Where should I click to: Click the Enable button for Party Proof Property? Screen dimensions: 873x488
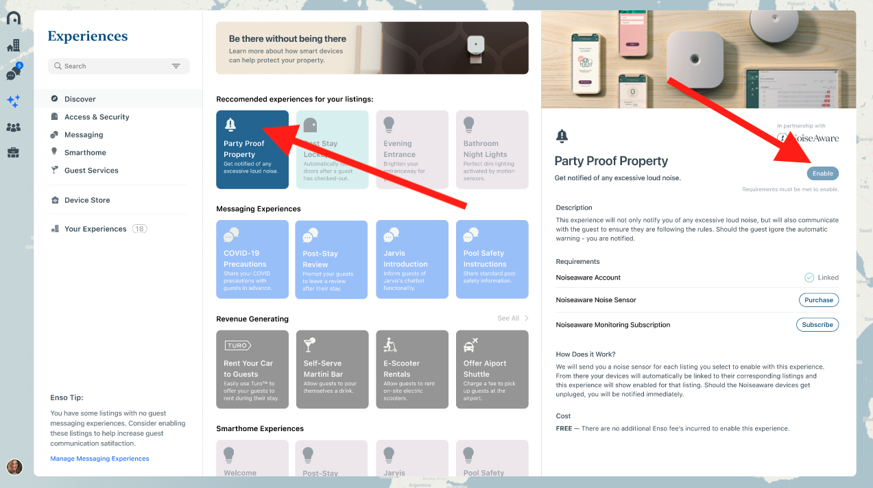822,173
